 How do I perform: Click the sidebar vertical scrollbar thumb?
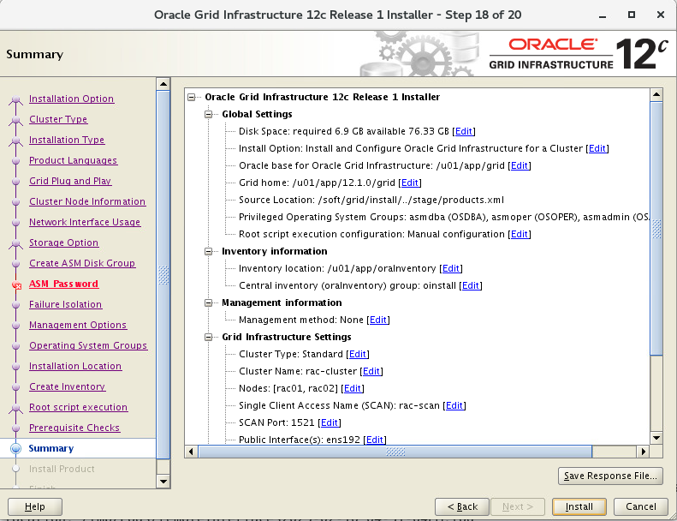tap(163, 274)
